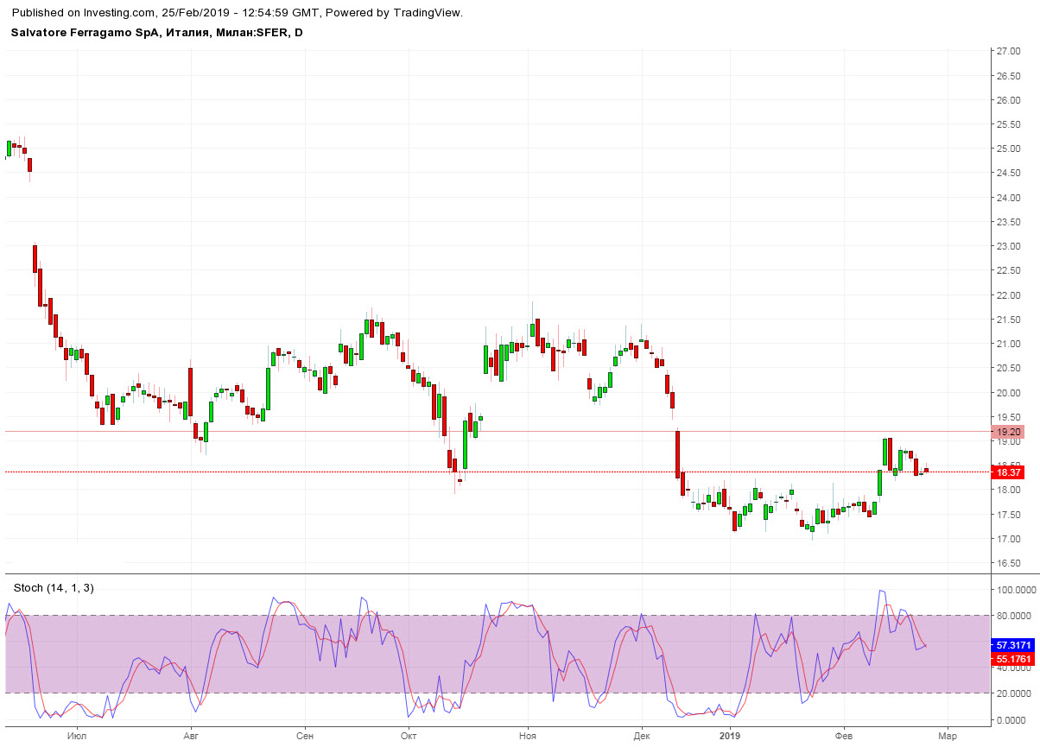The width and height of the screenshot is (1040, 747).
Task: Click the 20.0000 stochastic axis label
Action: (1014, 693)
